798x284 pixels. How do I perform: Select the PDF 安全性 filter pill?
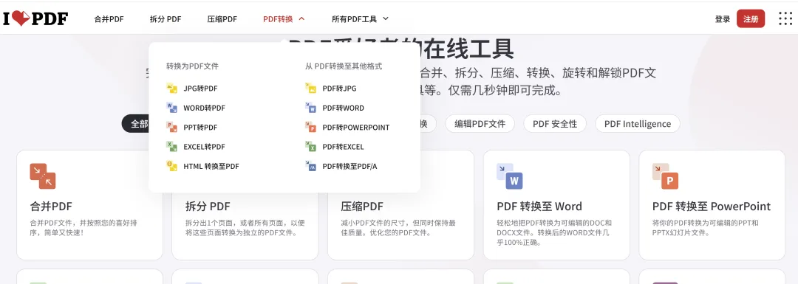tap(555, 123)
